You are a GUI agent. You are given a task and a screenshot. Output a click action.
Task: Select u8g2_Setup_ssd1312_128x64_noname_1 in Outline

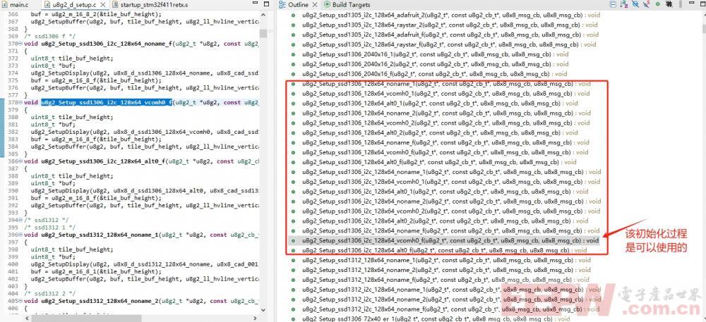click(x=446, y=260)
